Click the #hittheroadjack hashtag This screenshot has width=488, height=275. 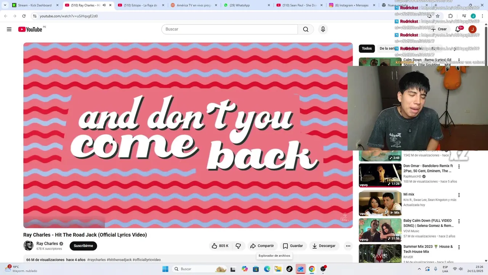(119, 260)
